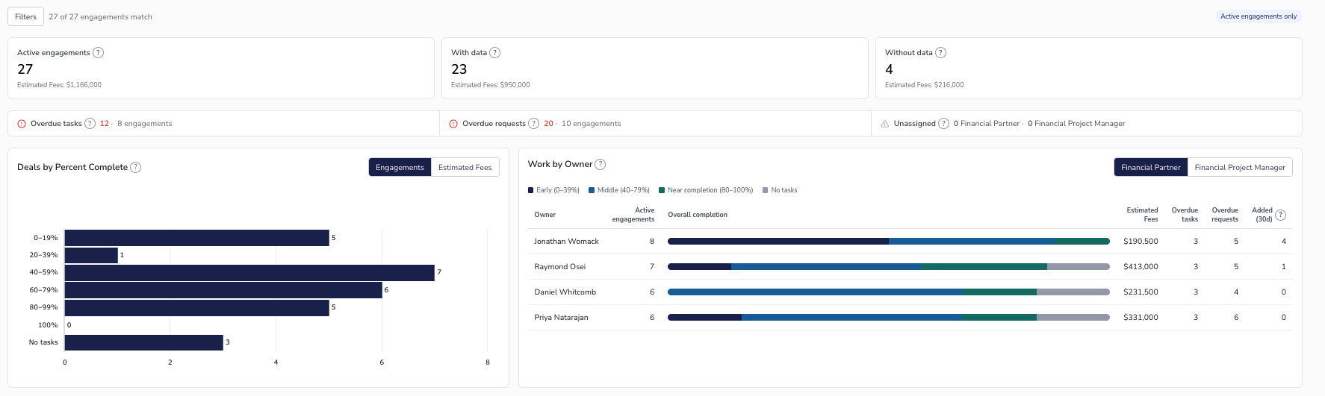Select the Financial Partner tab
This screenshot has width=1325, height=396.
tap(1151, 167)
